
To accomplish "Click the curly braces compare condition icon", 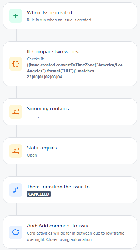I will pyautogui.click(x=16, y=64).
